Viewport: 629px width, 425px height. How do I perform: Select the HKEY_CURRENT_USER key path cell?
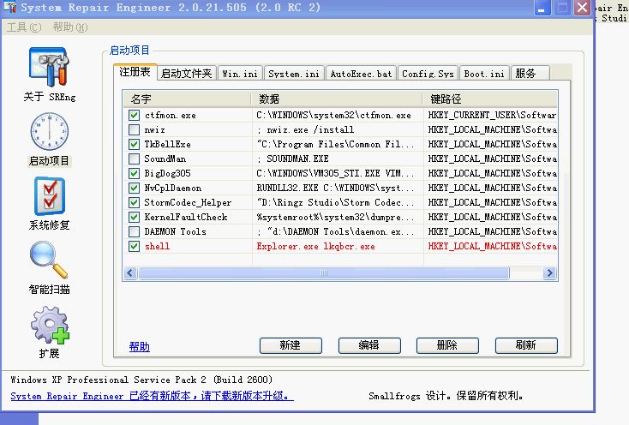point(492,116)
